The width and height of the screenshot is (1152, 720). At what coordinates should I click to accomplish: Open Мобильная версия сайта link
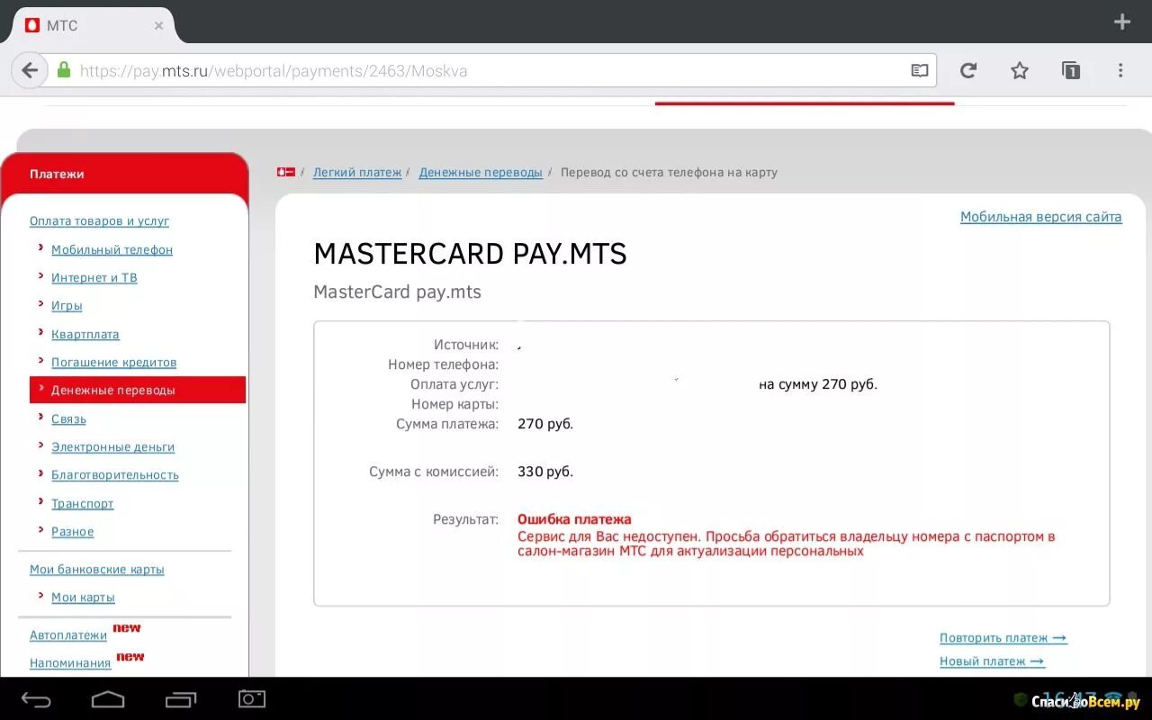pyautogui.click(x=1041, y=217)
